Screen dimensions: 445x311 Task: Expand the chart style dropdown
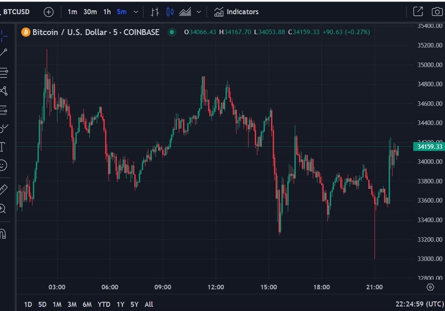199,12
